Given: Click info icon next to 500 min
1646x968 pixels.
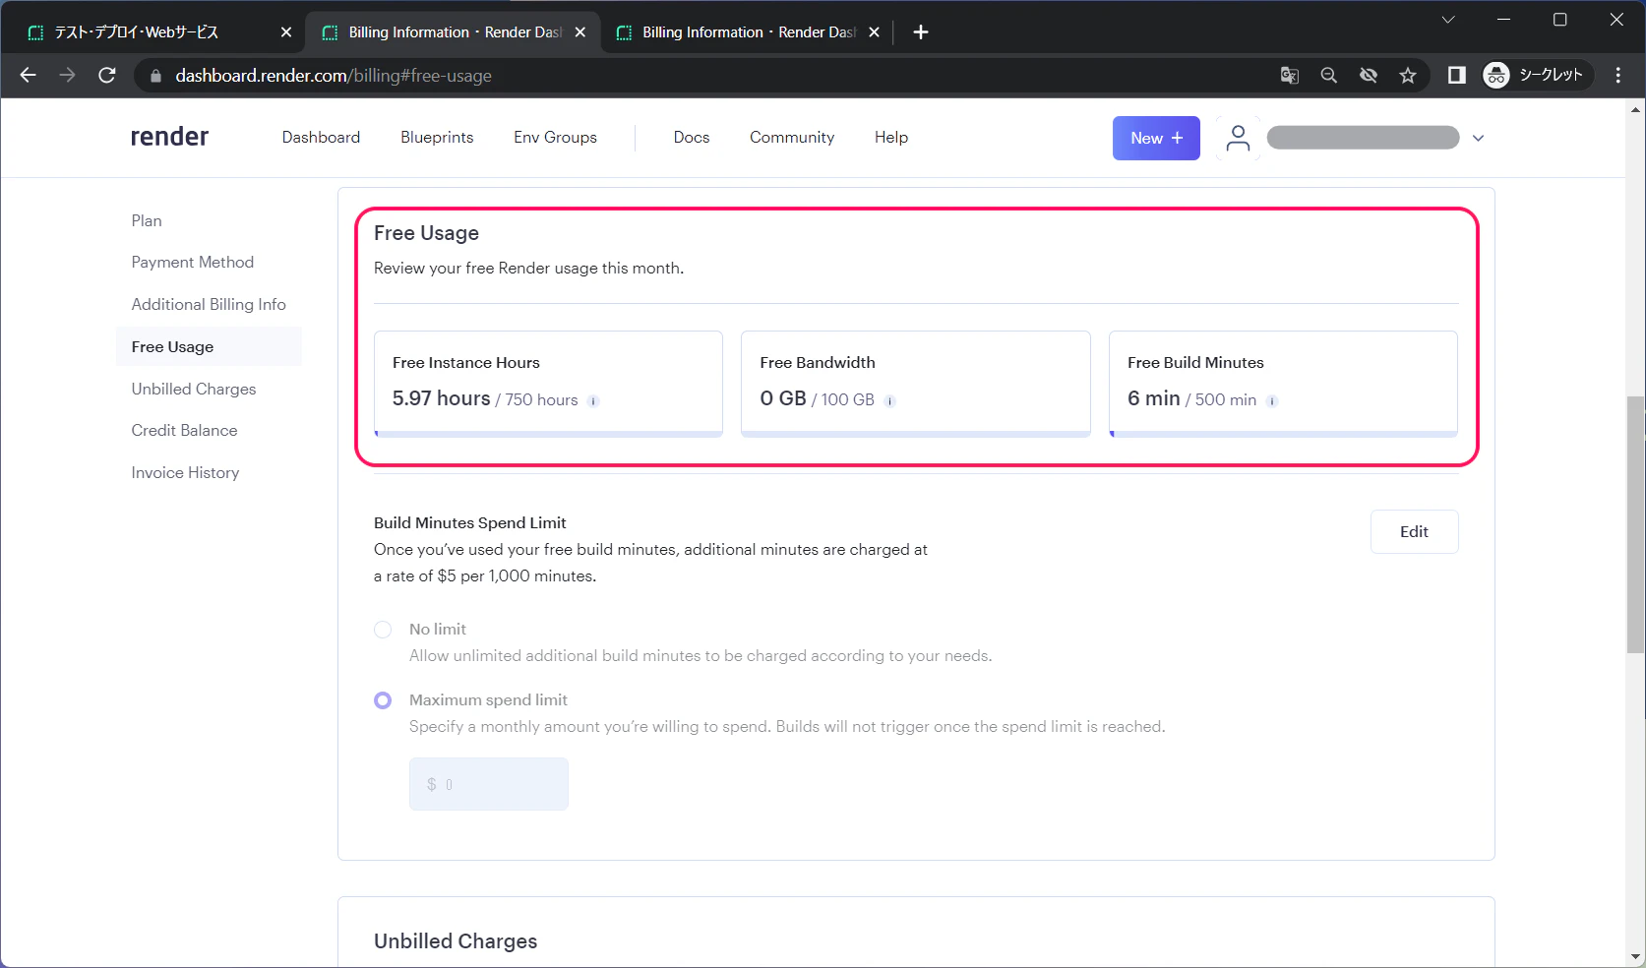Looking at the screenshot, I should point(1272,400).
